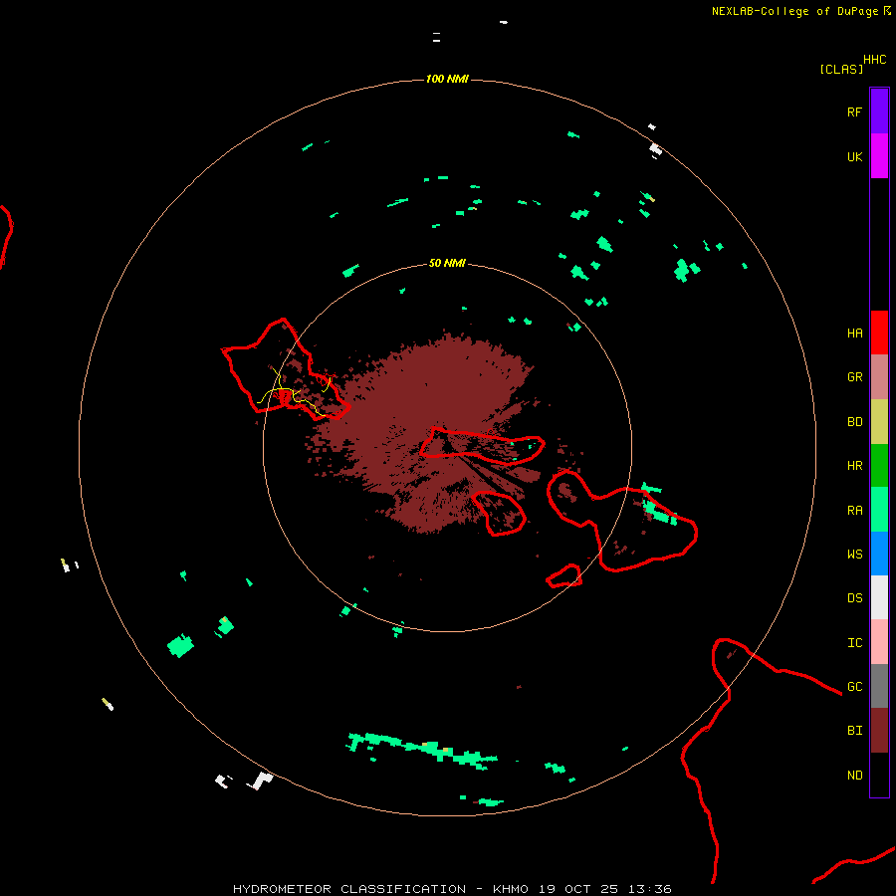
Task: Click the BI brown legend swatch
Action: point(879,731)
